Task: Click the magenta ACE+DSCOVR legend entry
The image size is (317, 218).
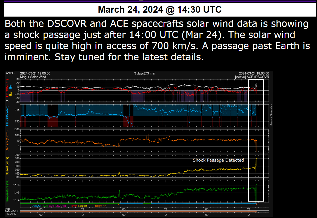Action: pos(57,206)
